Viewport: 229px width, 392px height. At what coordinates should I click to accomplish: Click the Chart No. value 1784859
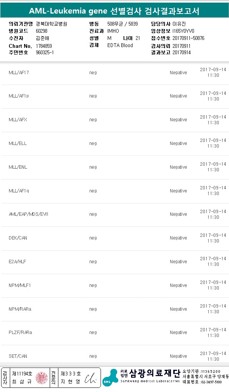44,46
